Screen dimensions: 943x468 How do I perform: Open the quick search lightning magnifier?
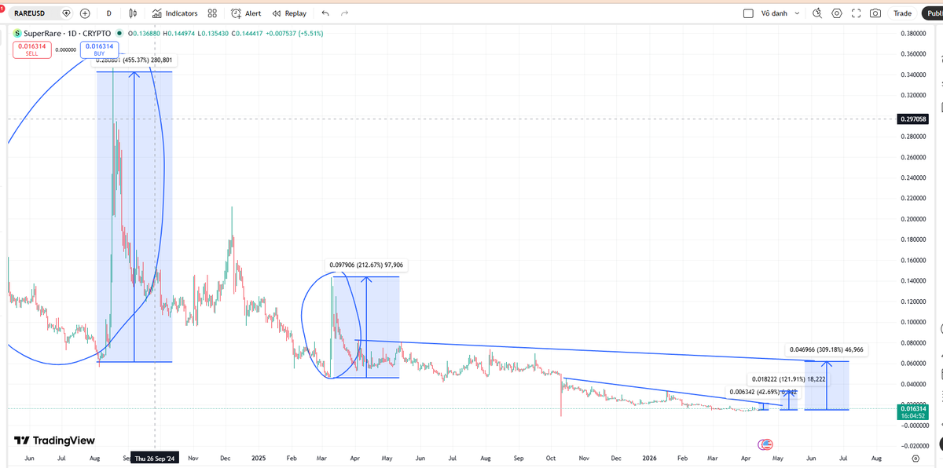[817, 13]
